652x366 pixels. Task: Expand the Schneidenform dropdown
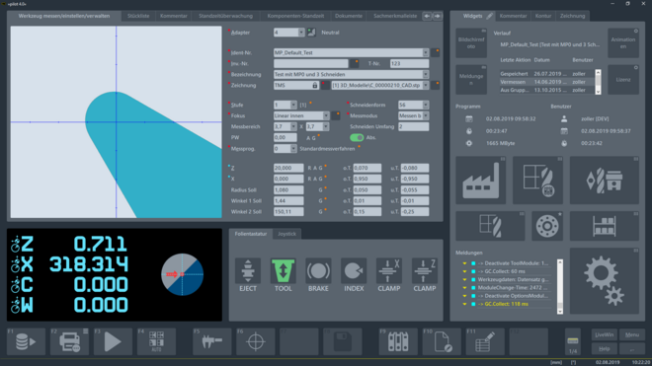point(426,106)
